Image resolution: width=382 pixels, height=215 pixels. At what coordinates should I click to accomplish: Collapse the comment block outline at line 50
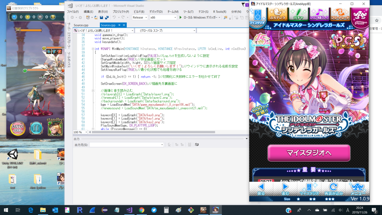point(93,91)
